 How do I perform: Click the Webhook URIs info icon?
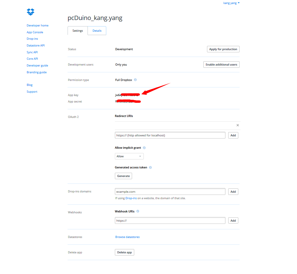click(138, 211)
